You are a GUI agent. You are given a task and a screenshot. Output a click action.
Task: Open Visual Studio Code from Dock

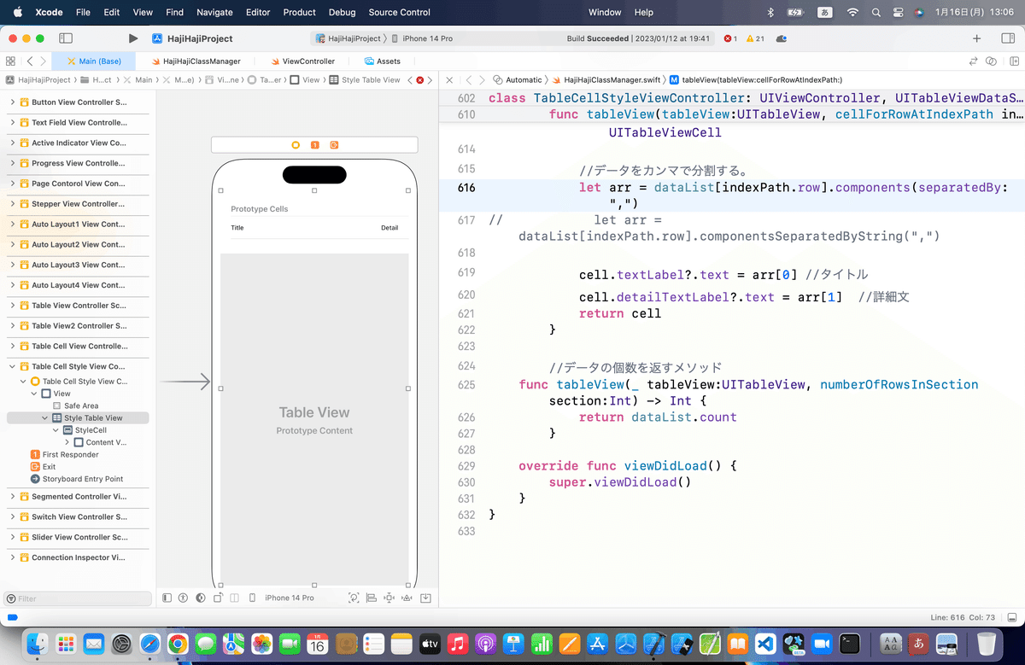pyautogui.click(x=764, y=643)
